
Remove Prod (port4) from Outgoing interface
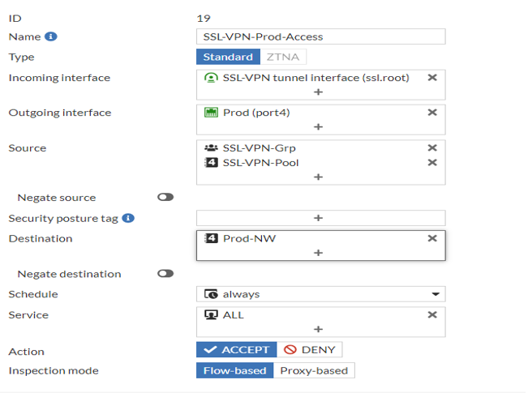432,113
